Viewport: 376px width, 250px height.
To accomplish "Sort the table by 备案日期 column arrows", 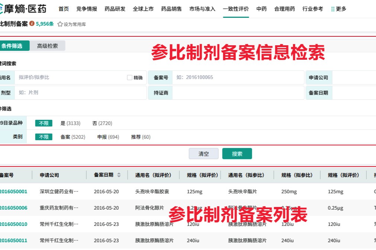I will [118, 175].
